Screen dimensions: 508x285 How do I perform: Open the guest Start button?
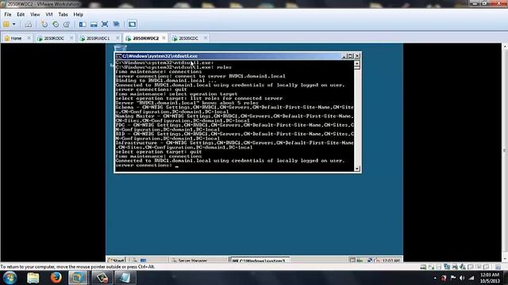(116, 260)
